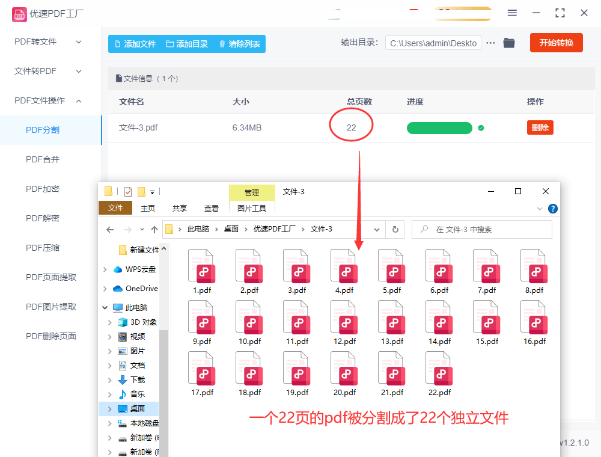Click the three-dots browse output path button

coord(490,43)
